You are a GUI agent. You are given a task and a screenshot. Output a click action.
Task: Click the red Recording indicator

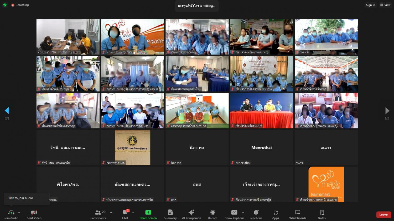coord(20,5)
